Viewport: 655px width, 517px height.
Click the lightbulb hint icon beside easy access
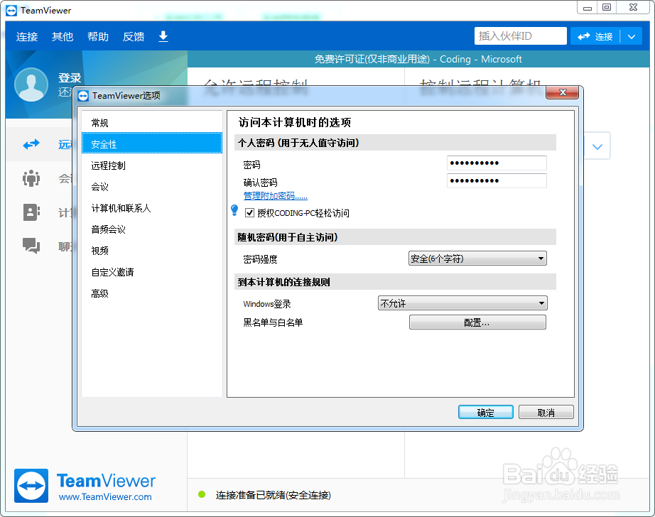coord(234,210)
